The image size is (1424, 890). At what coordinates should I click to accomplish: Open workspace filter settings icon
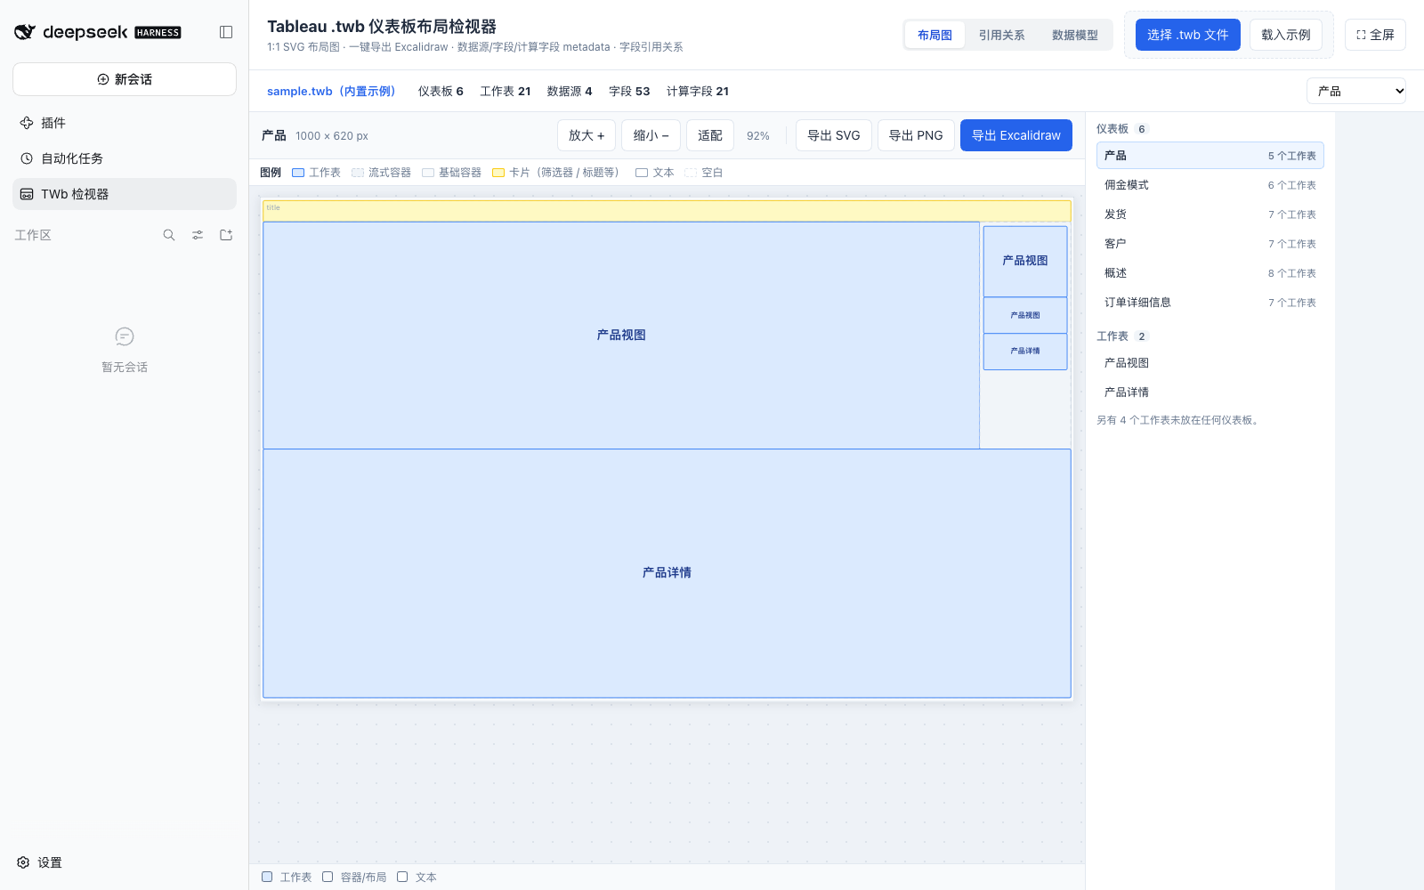pos(198,235)
